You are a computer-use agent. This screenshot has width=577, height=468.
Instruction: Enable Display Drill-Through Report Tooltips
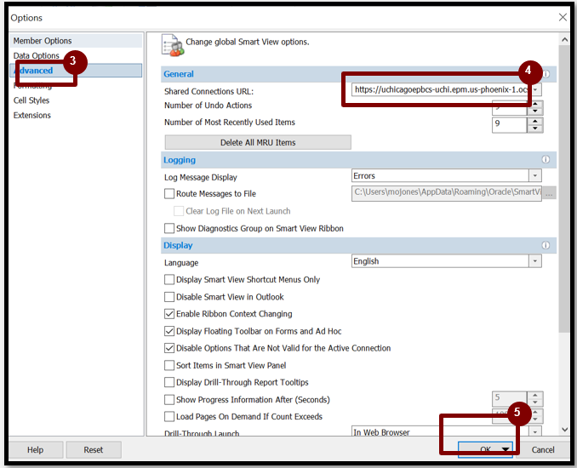coord(169,382)
